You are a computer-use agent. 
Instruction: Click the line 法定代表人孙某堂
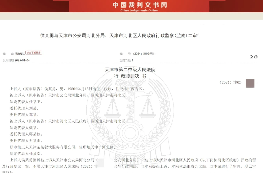[x=26, y=154]
